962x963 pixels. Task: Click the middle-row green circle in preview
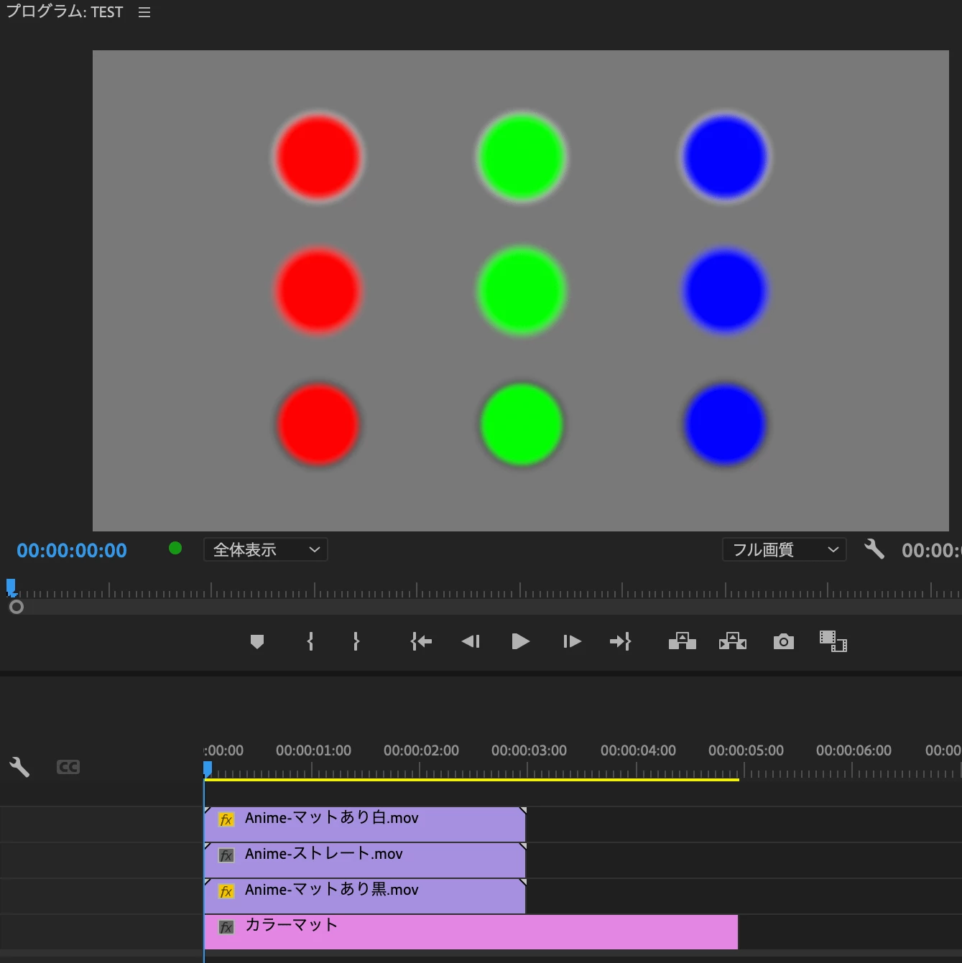[522, 291]
